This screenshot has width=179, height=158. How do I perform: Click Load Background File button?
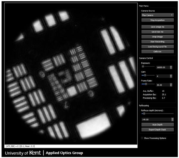(157, 47)
